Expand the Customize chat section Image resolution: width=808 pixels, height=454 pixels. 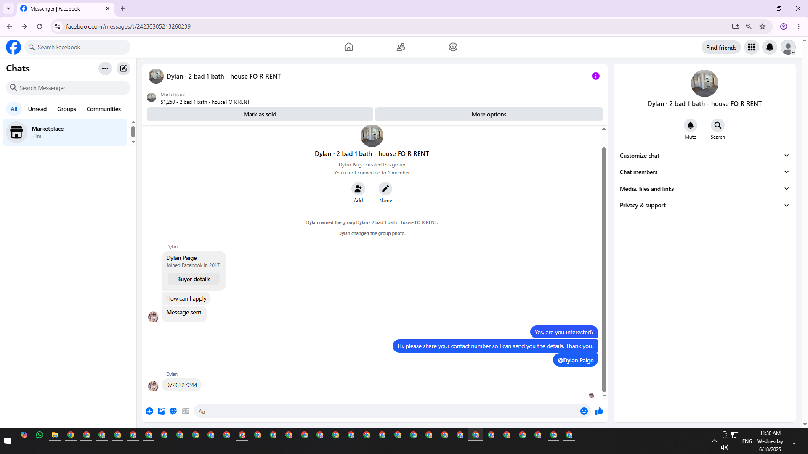pyautogui.click(x=704, y=156)
